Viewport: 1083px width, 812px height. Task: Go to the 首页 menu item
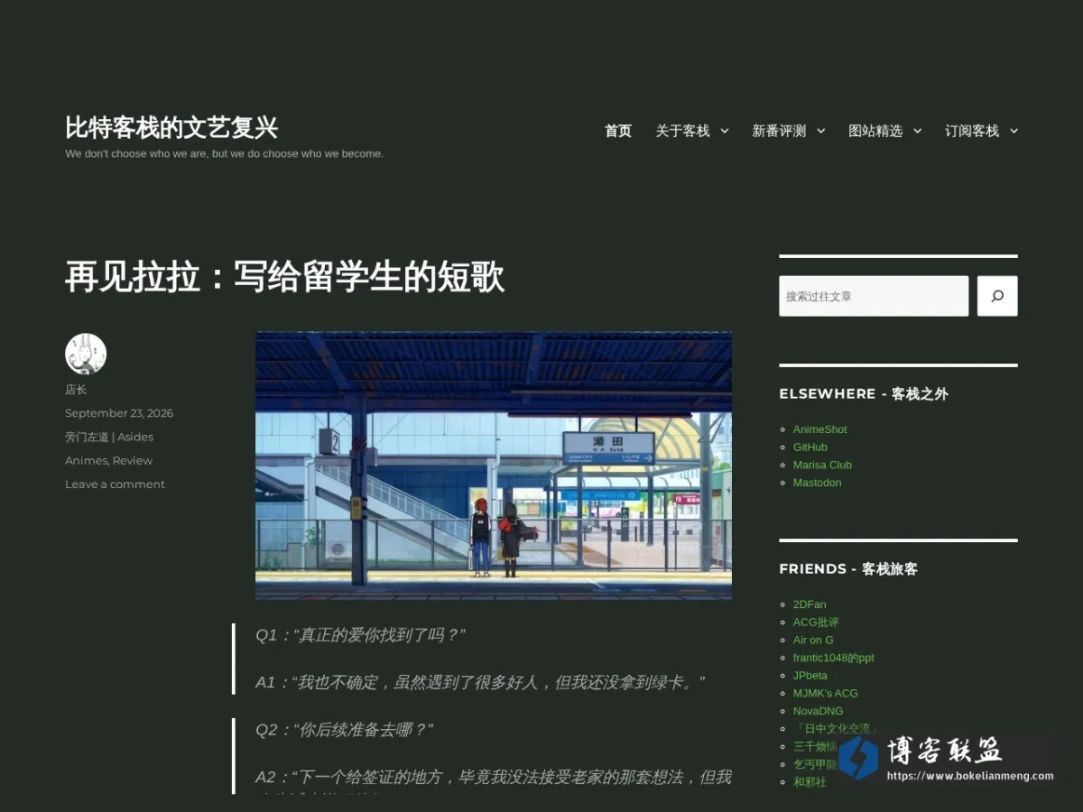(618, 131)
